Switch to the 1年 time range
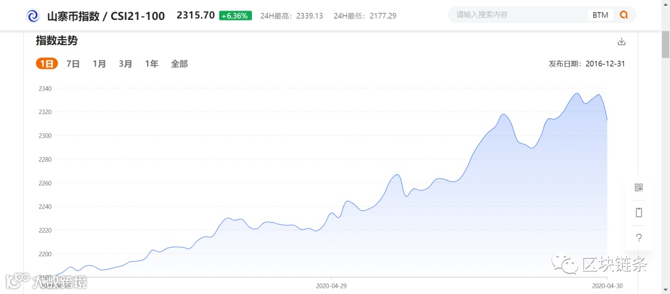670x294 pixels. [x=151, y=64]
